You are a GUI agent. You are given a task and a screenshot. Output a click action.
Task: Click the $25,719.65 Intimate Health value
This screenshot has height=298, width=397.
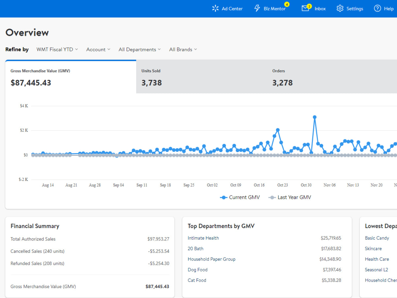coord(331,238)
